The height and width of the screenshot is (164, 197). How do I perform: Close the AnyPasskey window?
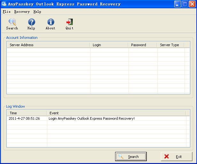192,4
